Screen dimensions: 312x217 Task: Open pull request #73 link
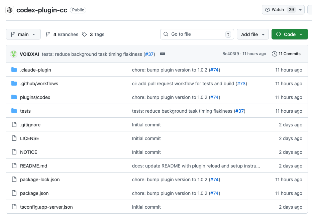pos(241,84)
